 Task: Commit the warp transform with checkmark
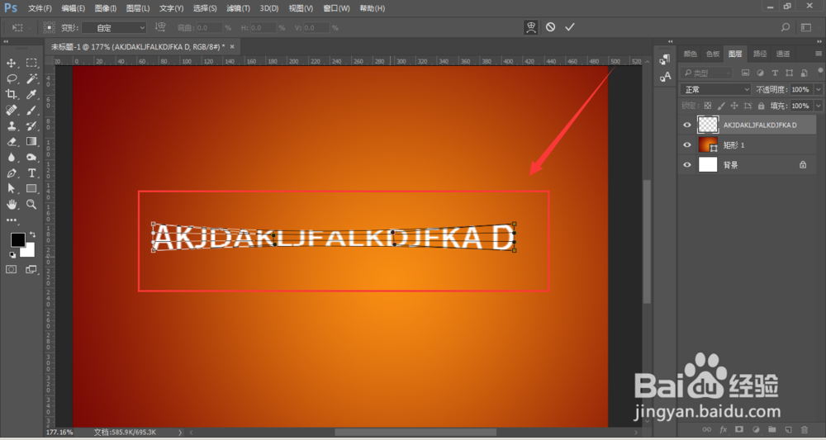569,27
